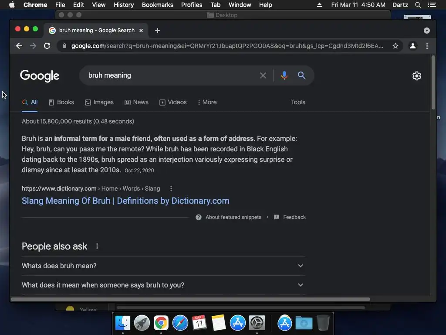Open the date and time display
The image size is (446, 335).
coord(358,5)
